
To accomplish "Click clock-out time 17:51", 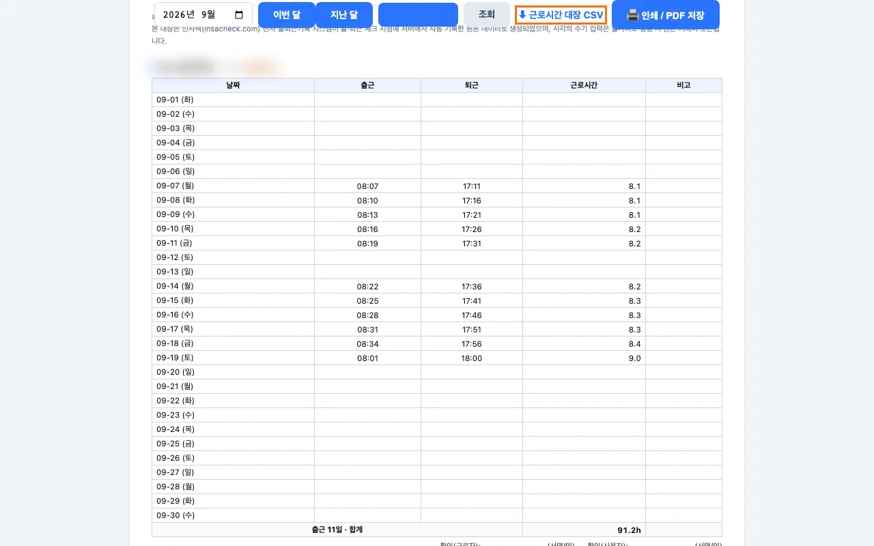I will 472,330.
